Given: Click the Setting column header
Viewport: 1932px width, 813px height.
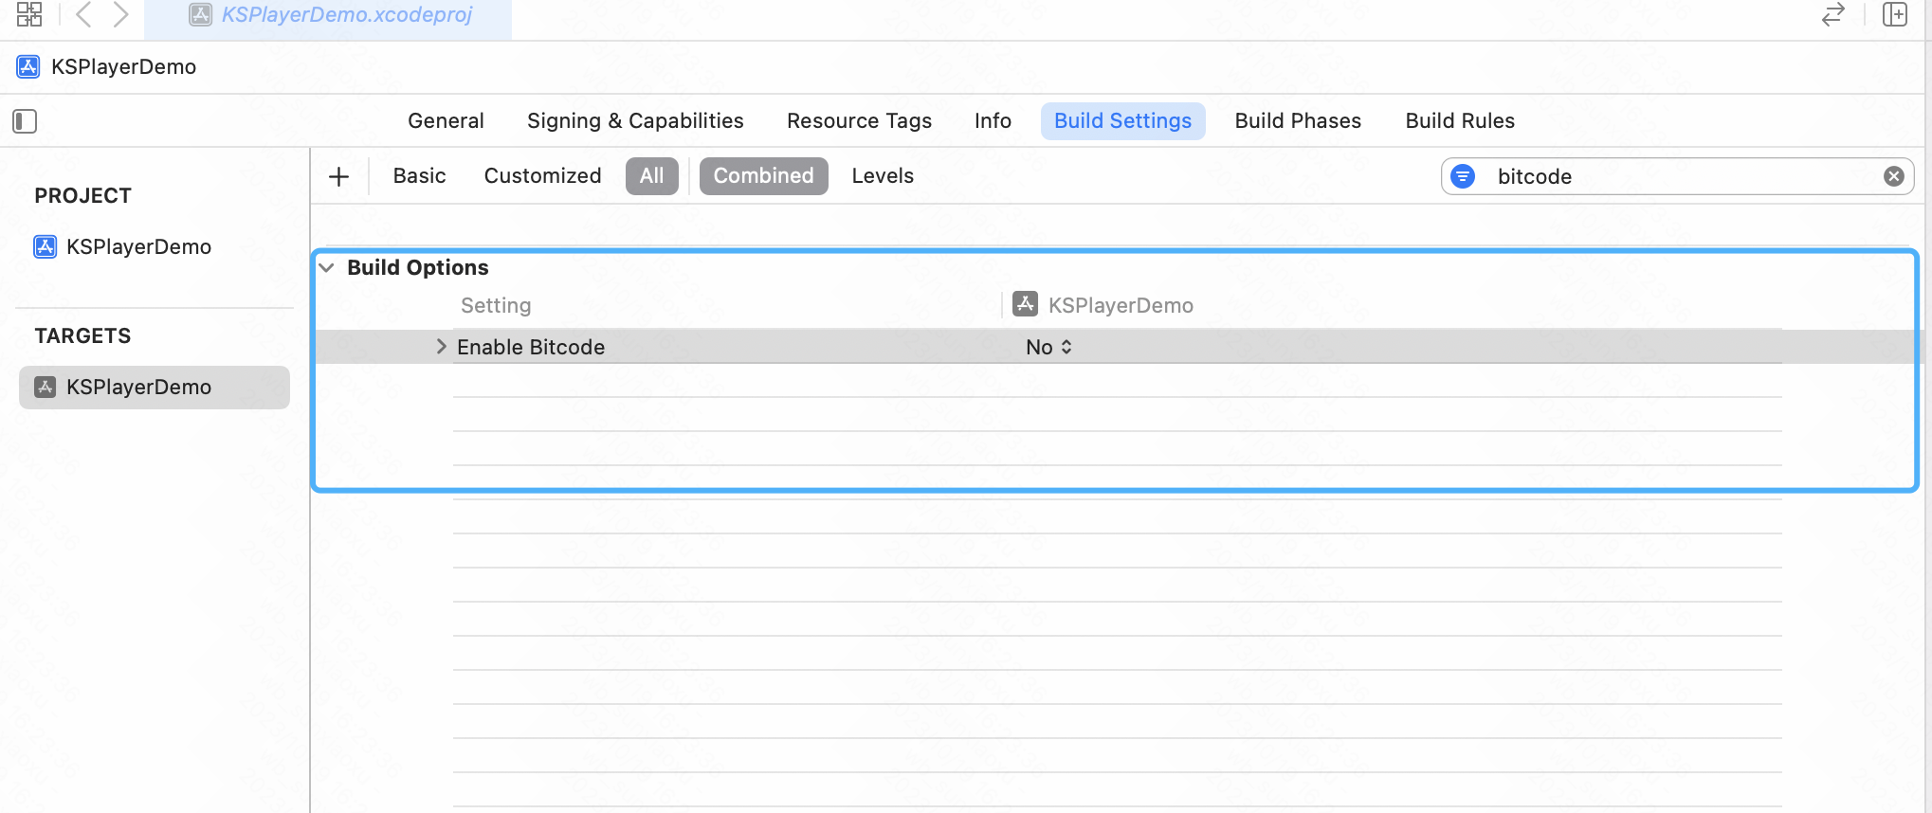Looking at the screenshot, I should click(496, 305).
